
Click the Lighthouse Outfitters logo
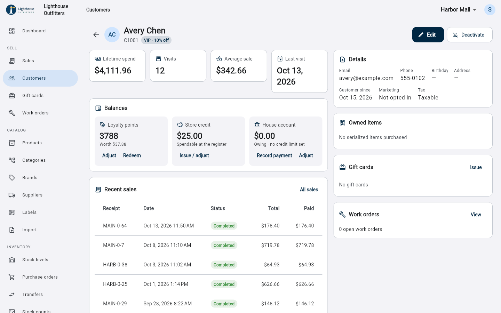point(20,10)
